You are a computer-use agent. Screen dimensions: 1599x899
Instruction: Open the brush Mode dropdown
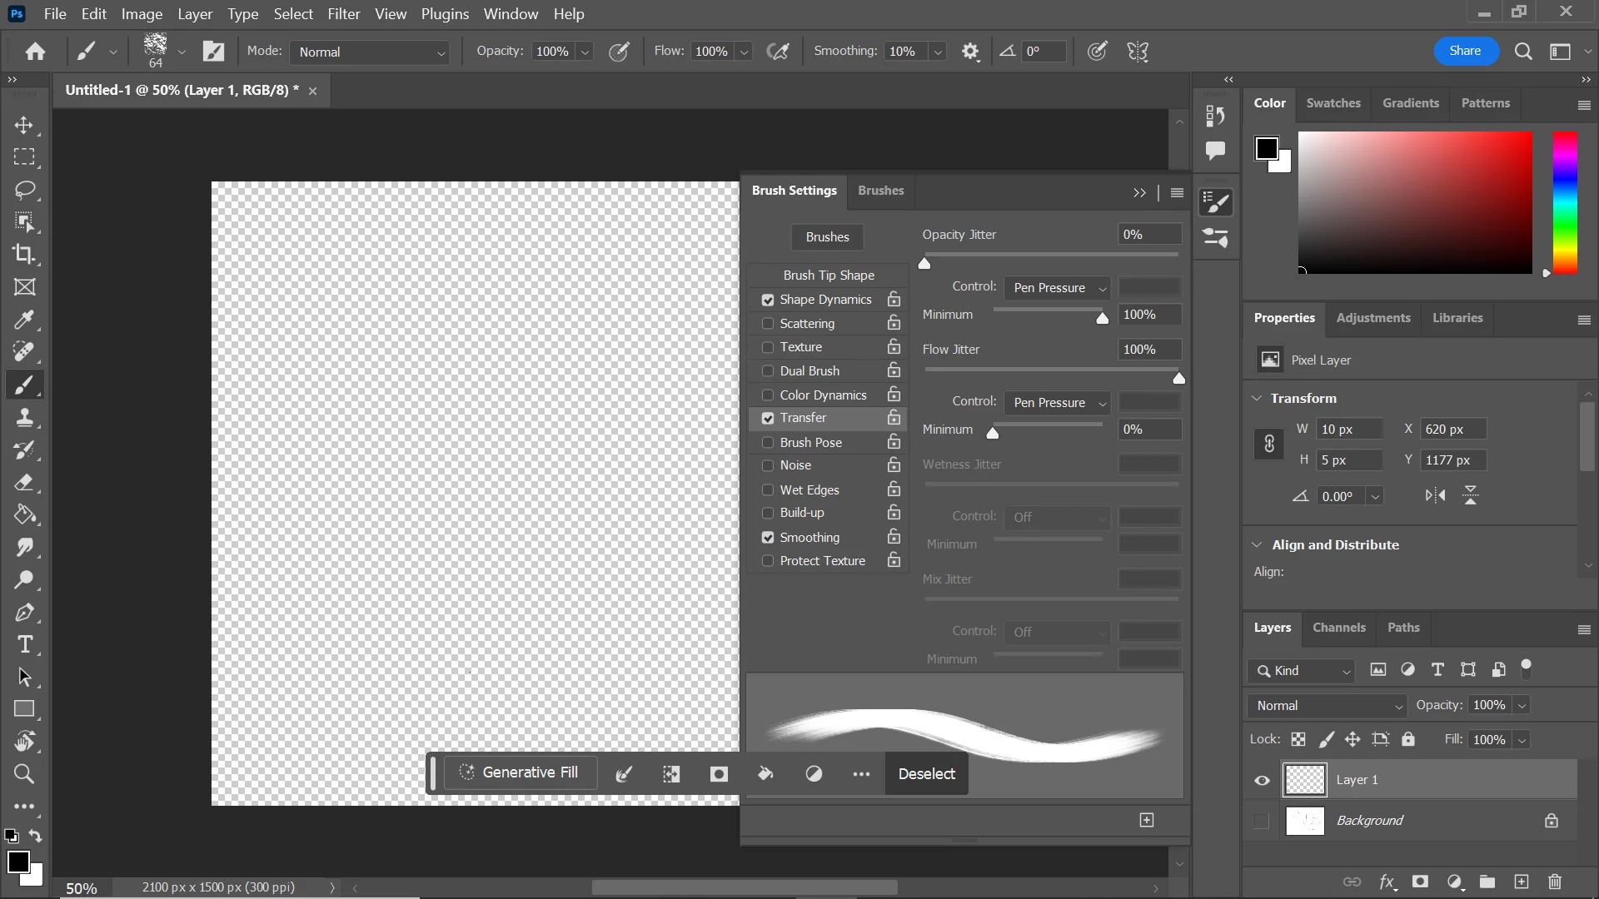click(371, 52)
